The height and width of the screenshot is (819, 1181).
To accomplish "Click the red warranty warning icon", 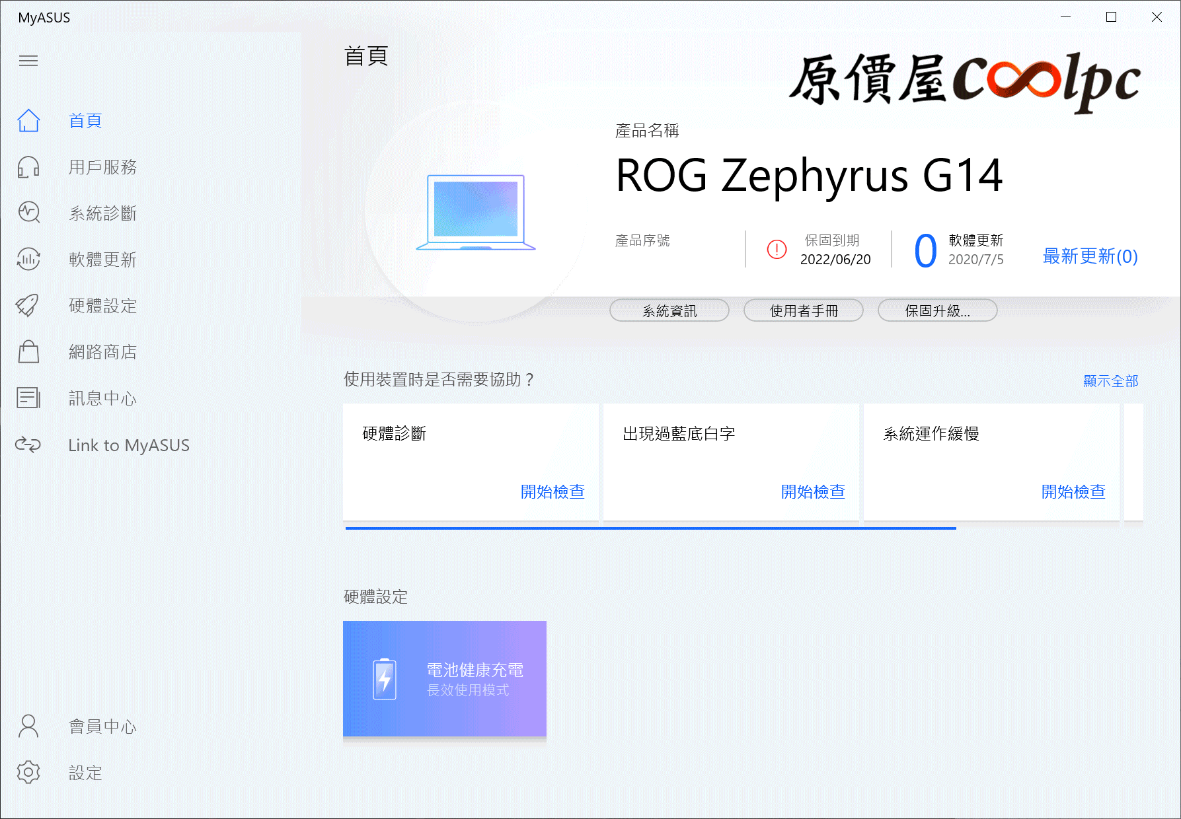I will (777, 249).
